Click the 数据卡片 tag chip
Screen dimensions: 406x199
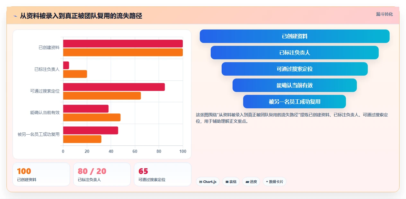click(274, 182)
